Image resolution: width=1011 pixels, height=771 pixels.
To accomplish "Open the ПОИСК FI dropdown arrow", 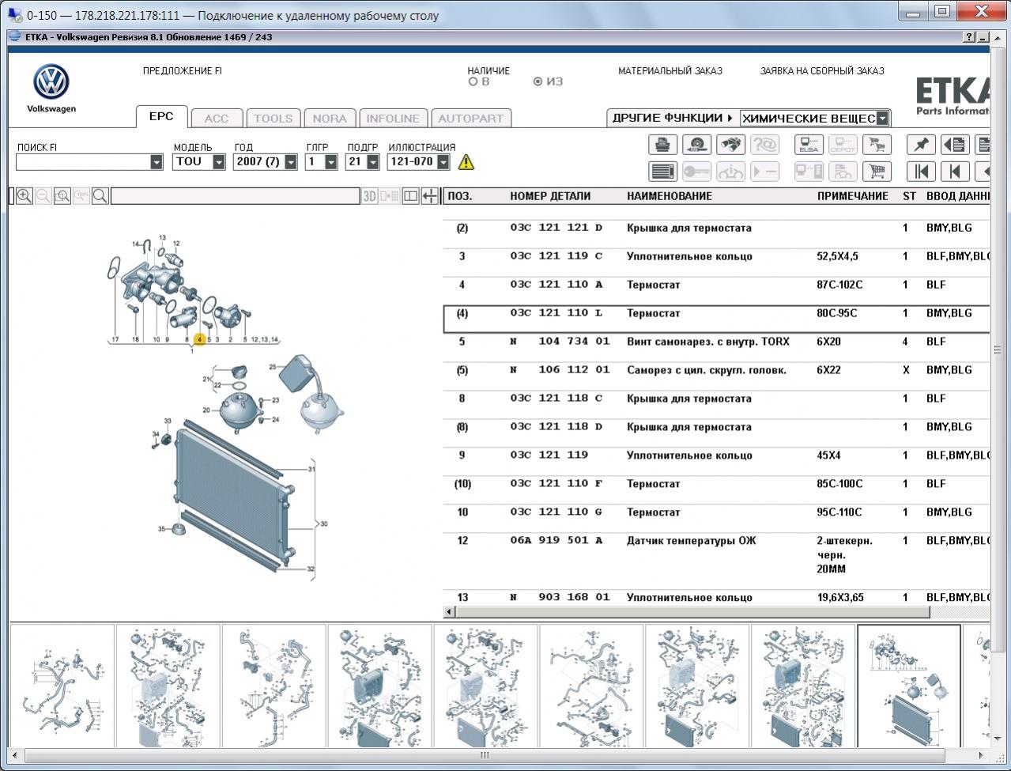I will coord(156,162).
